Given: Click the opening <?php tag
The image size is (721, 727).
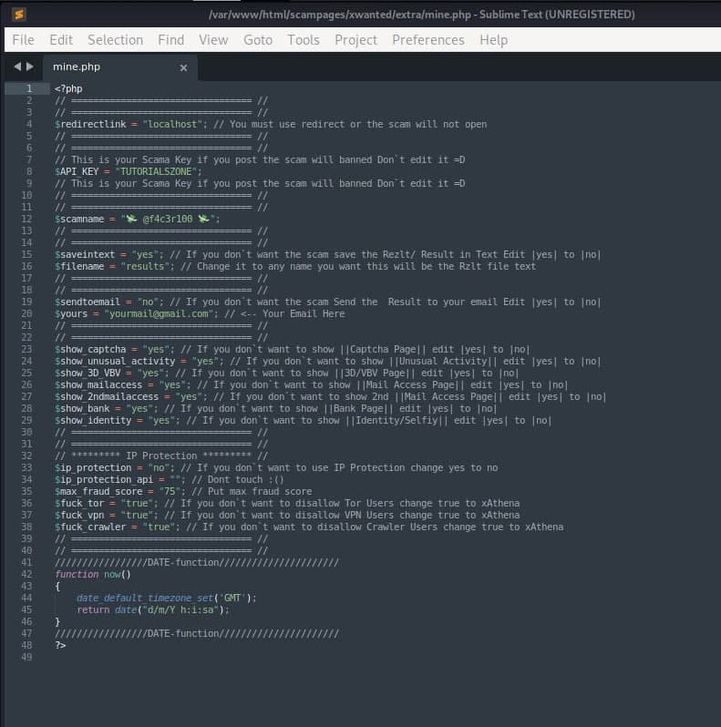Looking at the screenshot, I should [x=68, y=89].
